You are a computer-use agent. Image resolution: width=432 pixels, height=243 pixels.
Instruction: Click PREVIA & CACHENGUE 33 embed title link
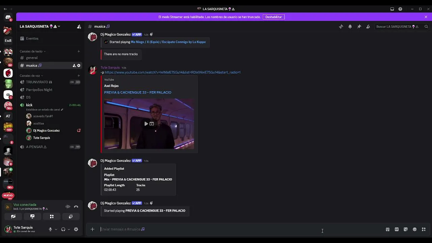138,92
